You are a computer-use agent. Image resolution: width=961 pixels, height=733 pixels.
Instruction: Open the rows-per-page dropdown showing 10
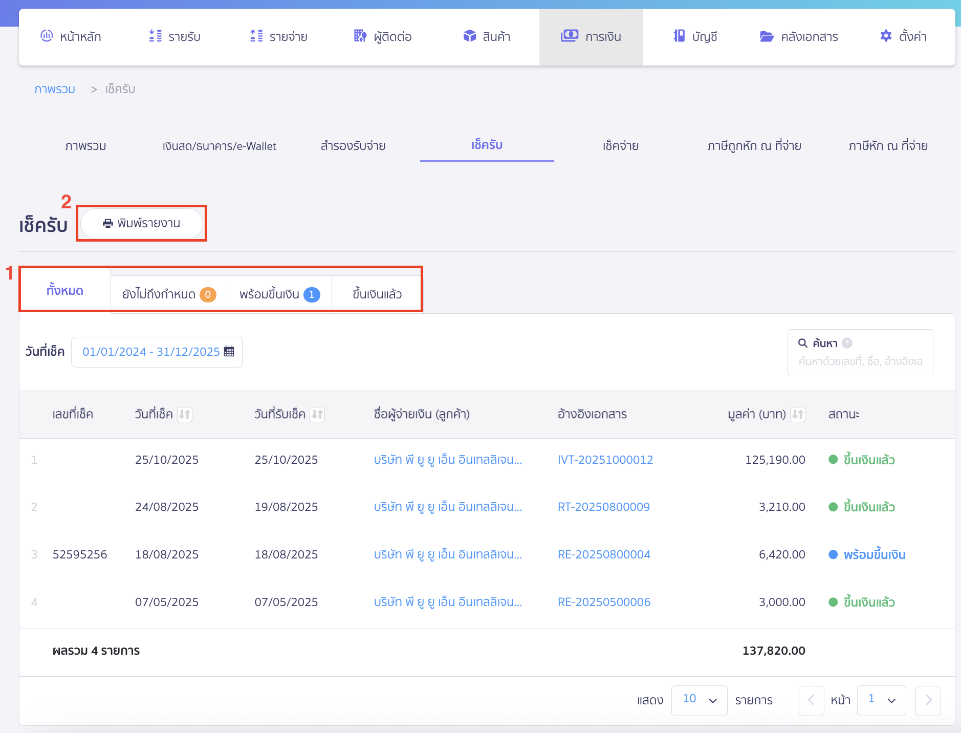pyautogui.click(x=699, y=700)
